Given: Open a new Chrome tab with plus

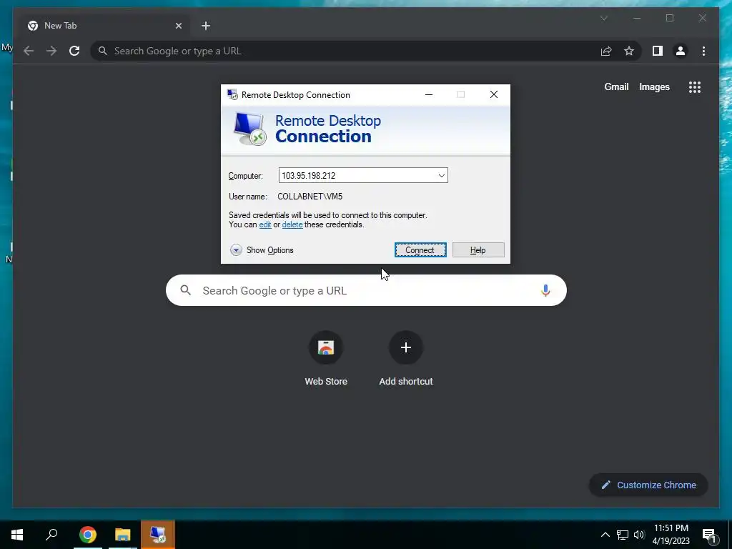Looking at the screenshot, I should point(206,26).
